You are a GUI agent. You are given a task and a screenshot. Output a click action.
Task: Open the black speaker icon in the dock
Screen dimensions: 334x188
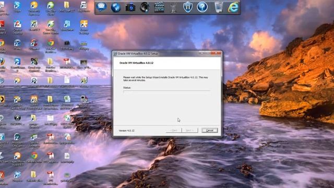tap(145, 7)
